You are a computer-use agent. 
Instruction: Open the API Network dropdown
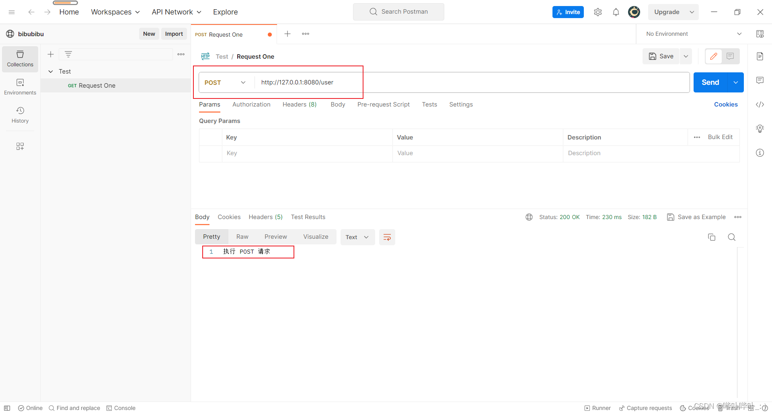pos(177,12)
